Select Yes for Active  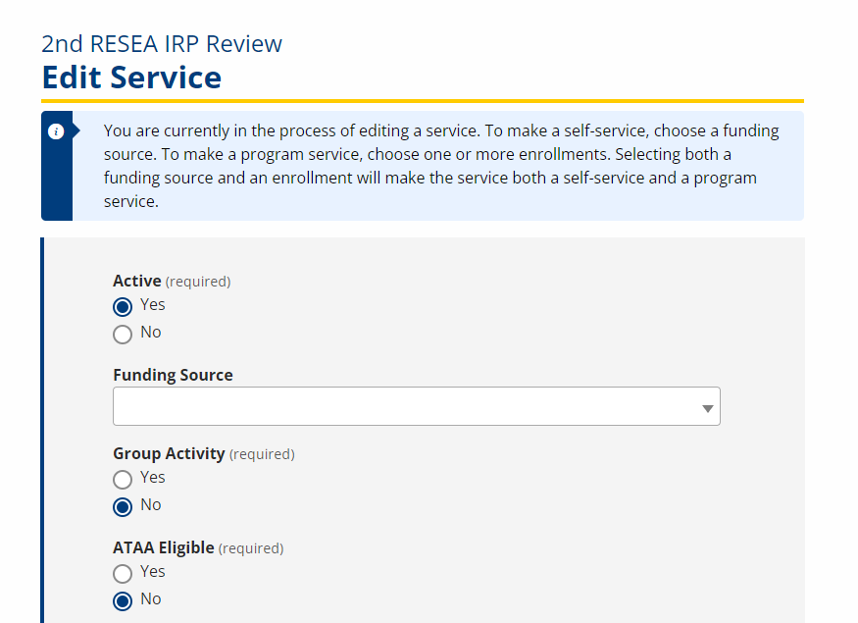click(x=123, y=306)
